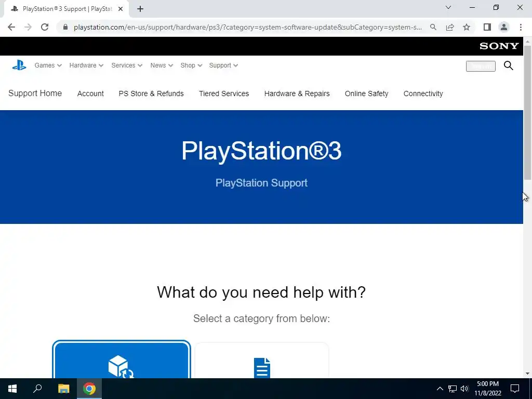
Task: Expand the Support dropdown menu
Action: click(223, 65)
